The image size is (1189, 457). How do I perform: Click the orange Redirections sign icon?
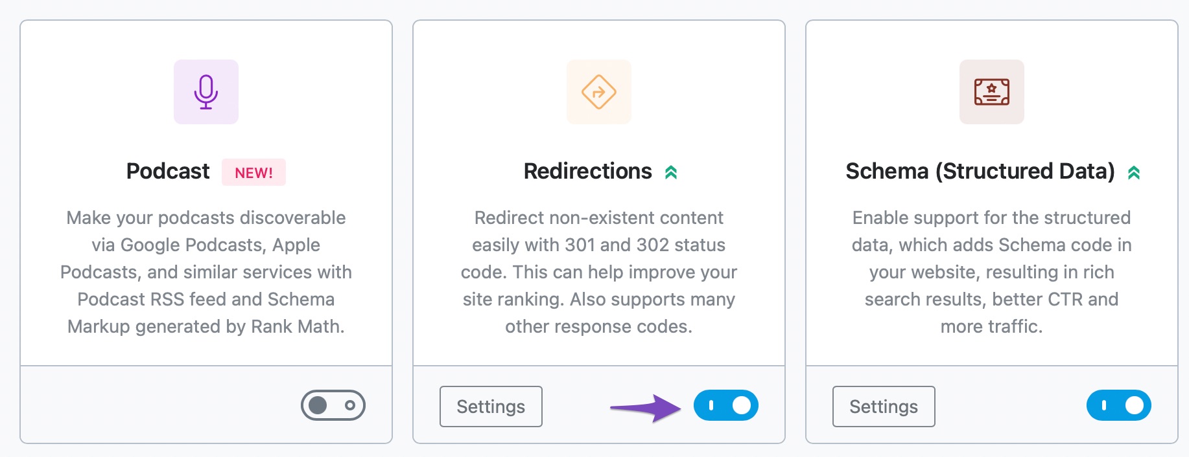[598, 92]
